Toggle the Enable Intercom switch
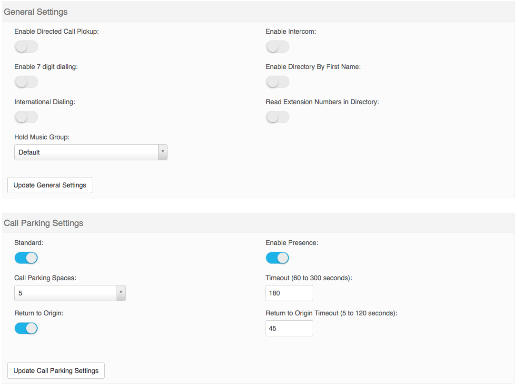Image resolution: width=524 pixels, height=392 pixels. (277, 46)
